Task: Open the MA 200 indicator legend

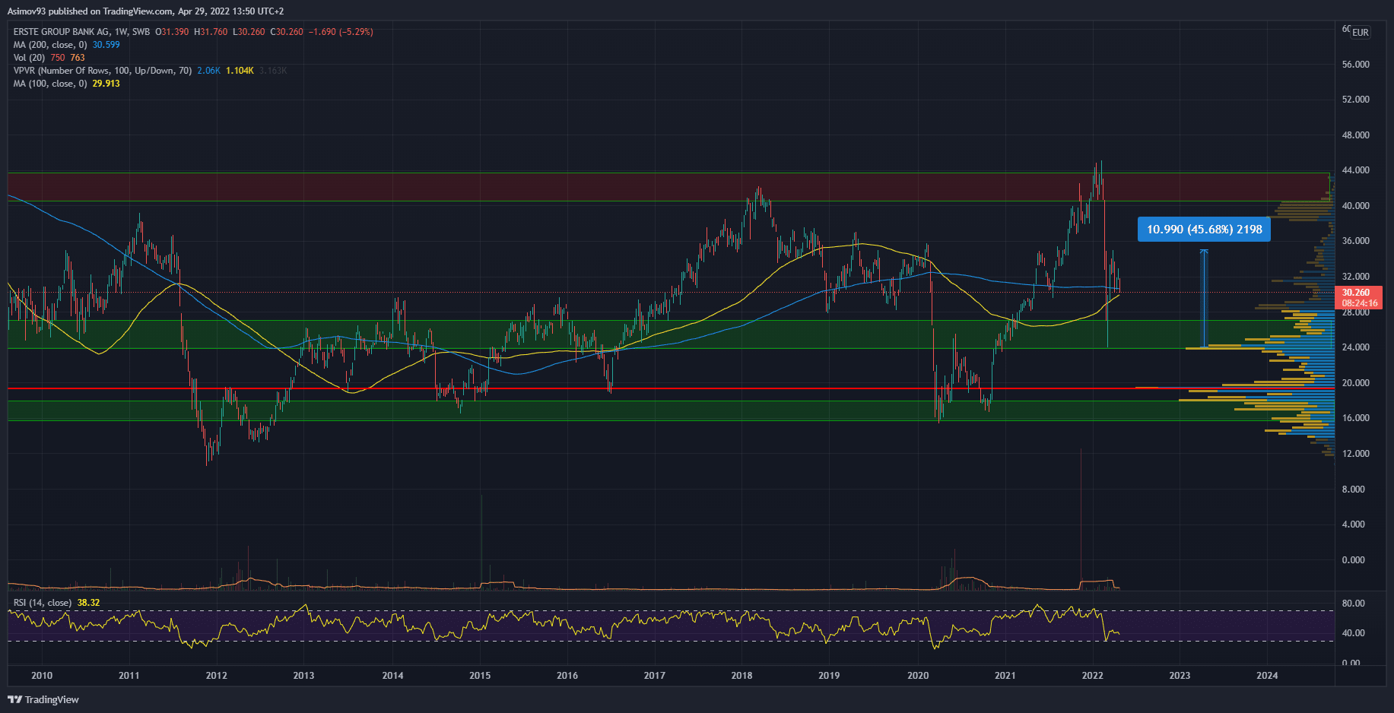Action: 50,45
